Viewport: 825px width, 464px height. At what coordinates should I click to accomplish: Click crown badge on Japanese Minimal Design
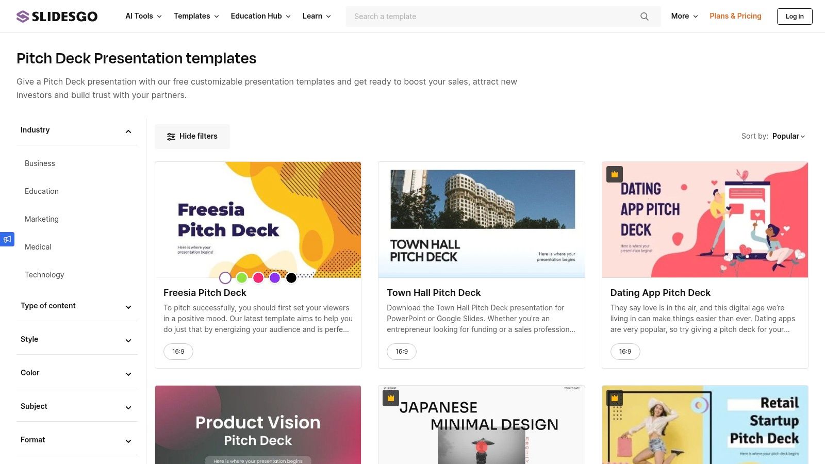391,398
